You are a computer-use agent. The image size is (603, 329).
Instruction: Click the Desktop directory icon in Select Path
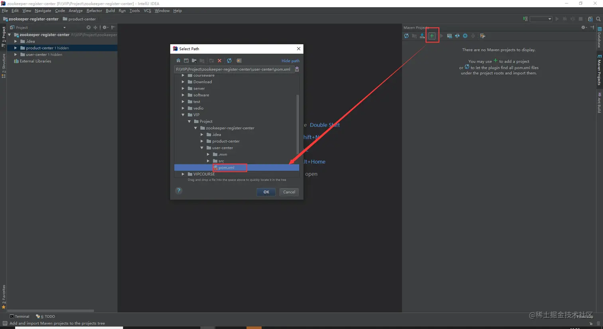click(186, 61)
